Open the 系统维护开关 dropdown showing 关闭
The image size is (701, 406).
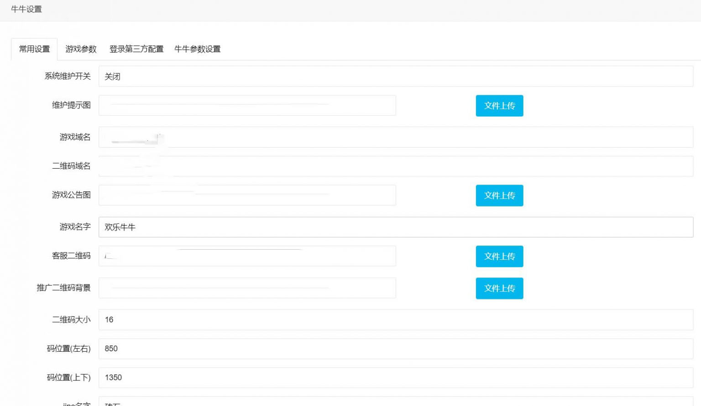click(x=395, y=77)
